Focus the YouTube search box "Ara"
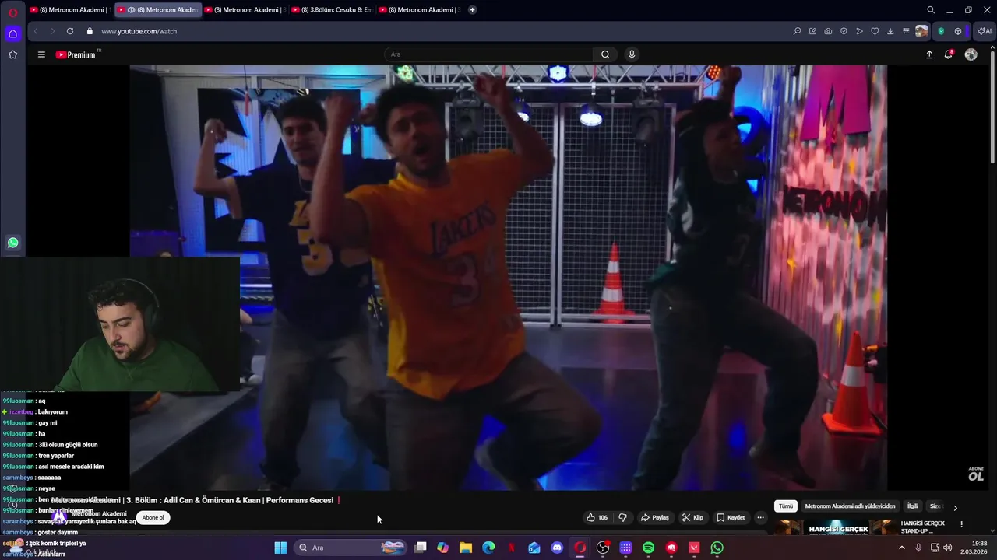This screenshot has height=560, width=997. 489,54
